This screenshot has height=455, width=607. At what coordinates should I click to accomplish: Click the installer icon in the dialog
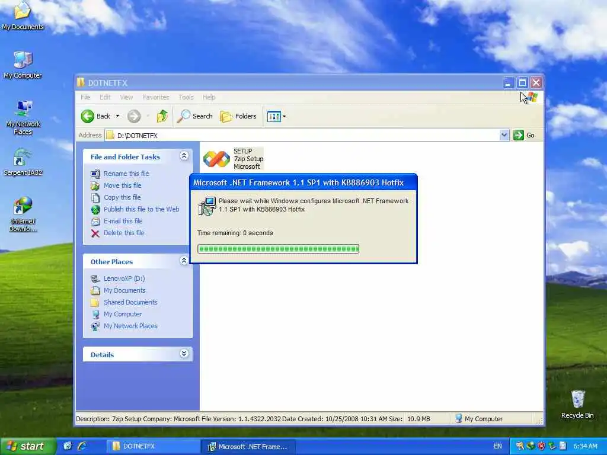click(x=207, y=206)
